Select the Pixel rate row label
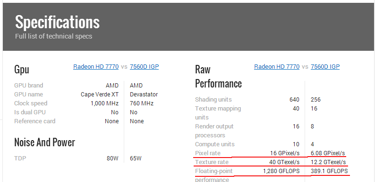The width and height of the screenshot is (375, 182). pyautogui.click(x=208, y=153)
